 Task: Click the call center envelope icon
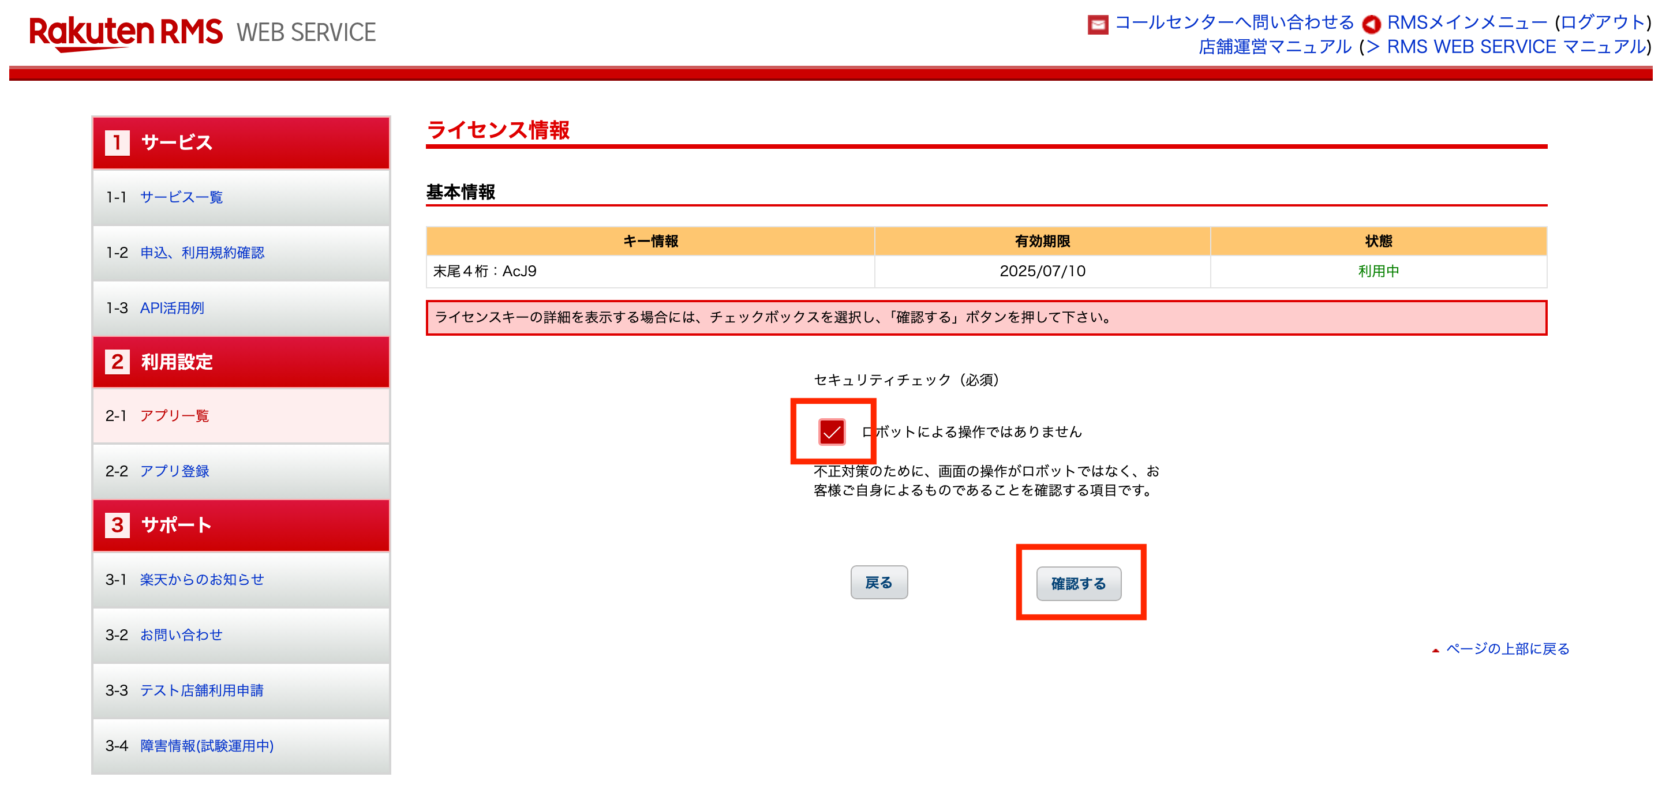tap(1098, 24)
